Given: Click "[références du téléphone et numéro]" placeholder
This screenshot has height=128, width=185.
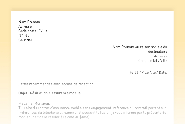Looking at the screenshot, I should 48,113.
